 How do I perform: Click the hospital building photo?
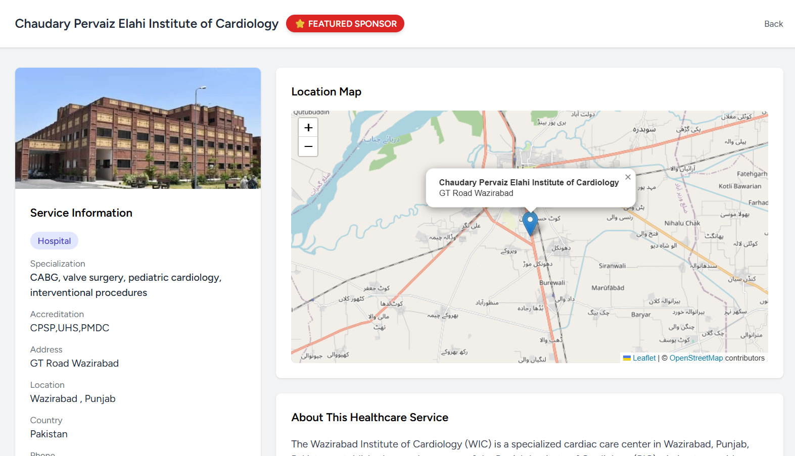[138, 128]
